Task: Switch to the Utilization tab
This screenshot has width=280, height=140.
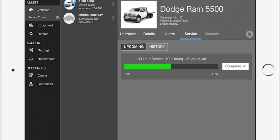Action: click(128, 34)
